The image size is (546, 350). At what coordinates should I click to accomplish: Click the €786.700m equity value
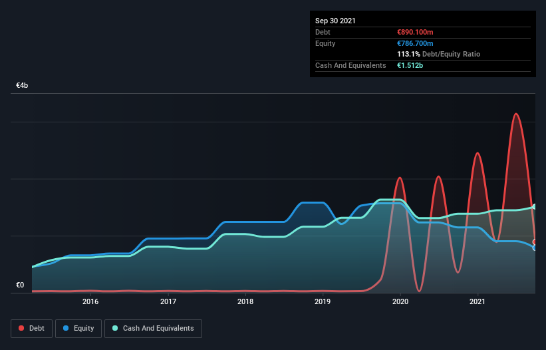415,43
